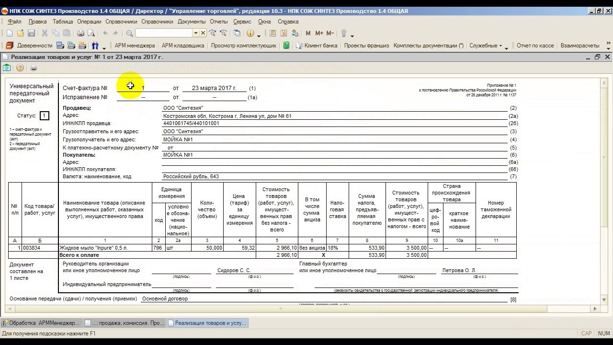
Task: Click the Статус value box showing 1
Action: point(44,116)
